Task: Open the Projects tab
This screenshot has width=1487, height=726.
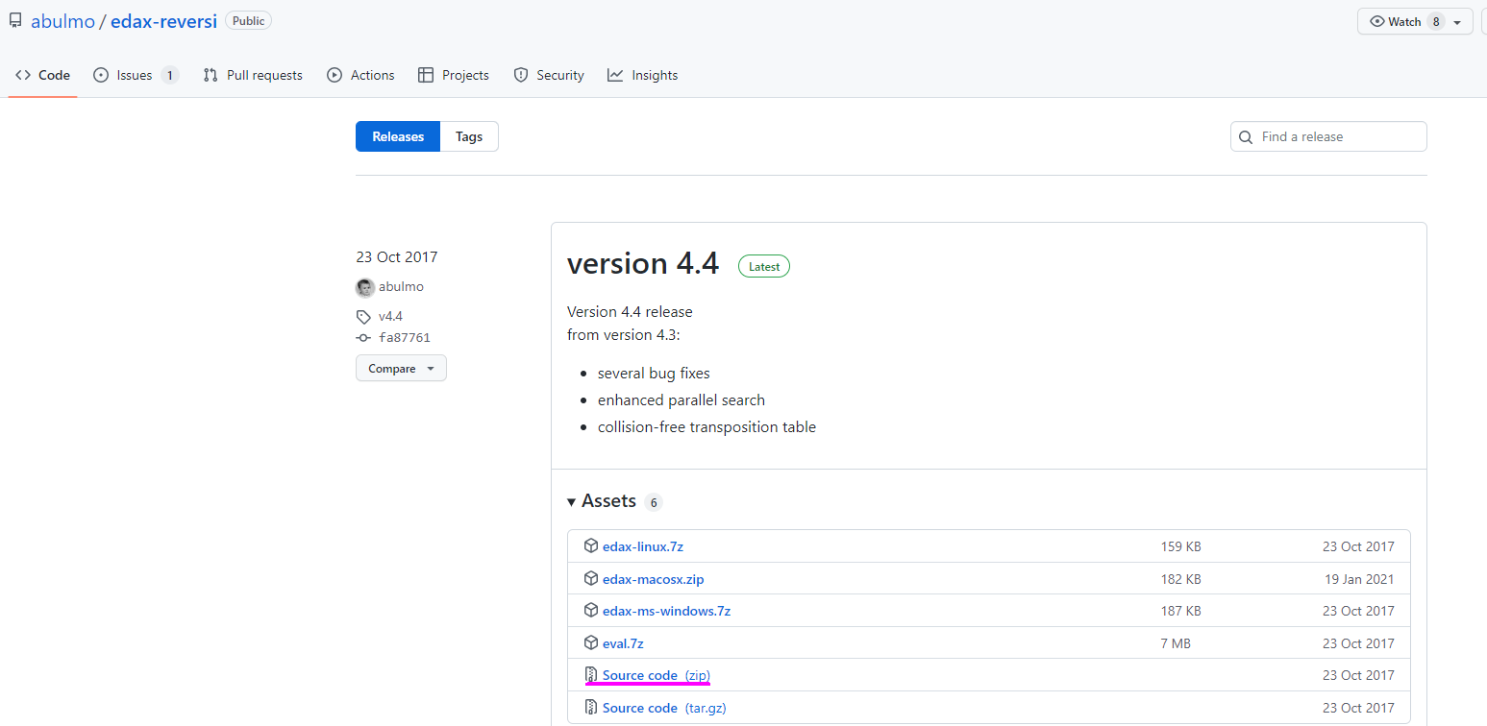Action: pyautogui.click(x=454, y=75)
